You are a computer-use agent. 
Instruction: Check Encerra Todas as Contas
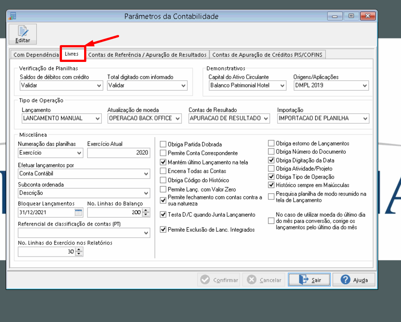point(163,171)
